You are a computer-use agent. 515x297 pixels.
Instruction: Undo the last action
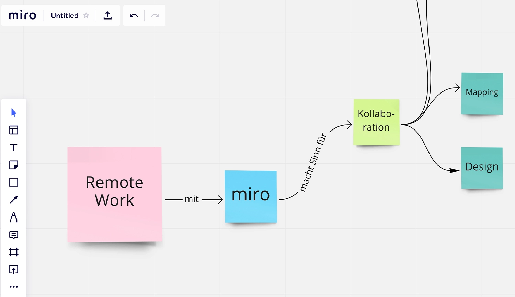(134, 15)
